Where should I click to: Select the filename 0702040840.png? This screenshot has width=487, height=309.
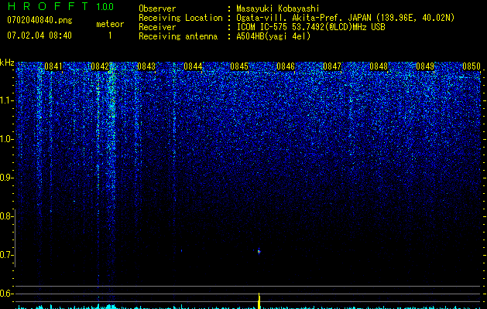[39, 20]
